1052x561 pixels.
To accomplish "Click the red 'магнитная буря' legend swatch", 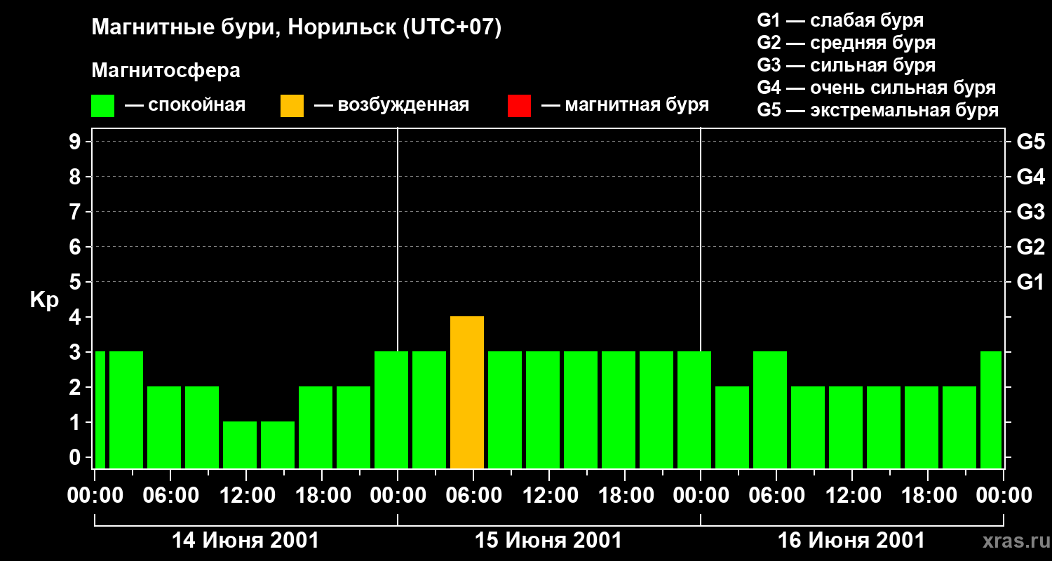I will tap(519, 106).
